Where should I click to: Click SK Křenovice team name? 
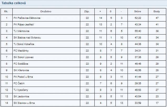(x=21, y=70)
